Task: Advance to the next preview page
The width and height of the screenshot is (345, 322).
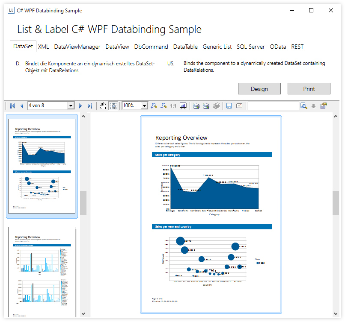Action: coord(80,106)
